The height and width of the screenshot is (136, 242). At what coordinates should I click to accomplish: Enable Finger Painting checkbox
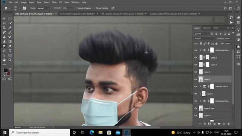[x=94, y=8]
